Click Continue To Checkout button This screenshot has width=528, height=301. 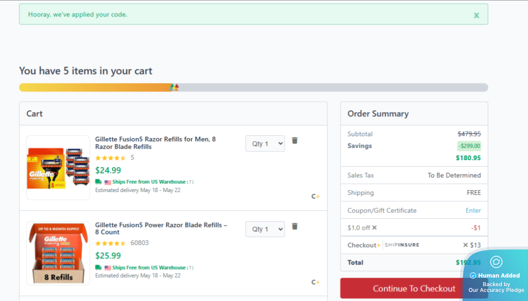point(414,288)
